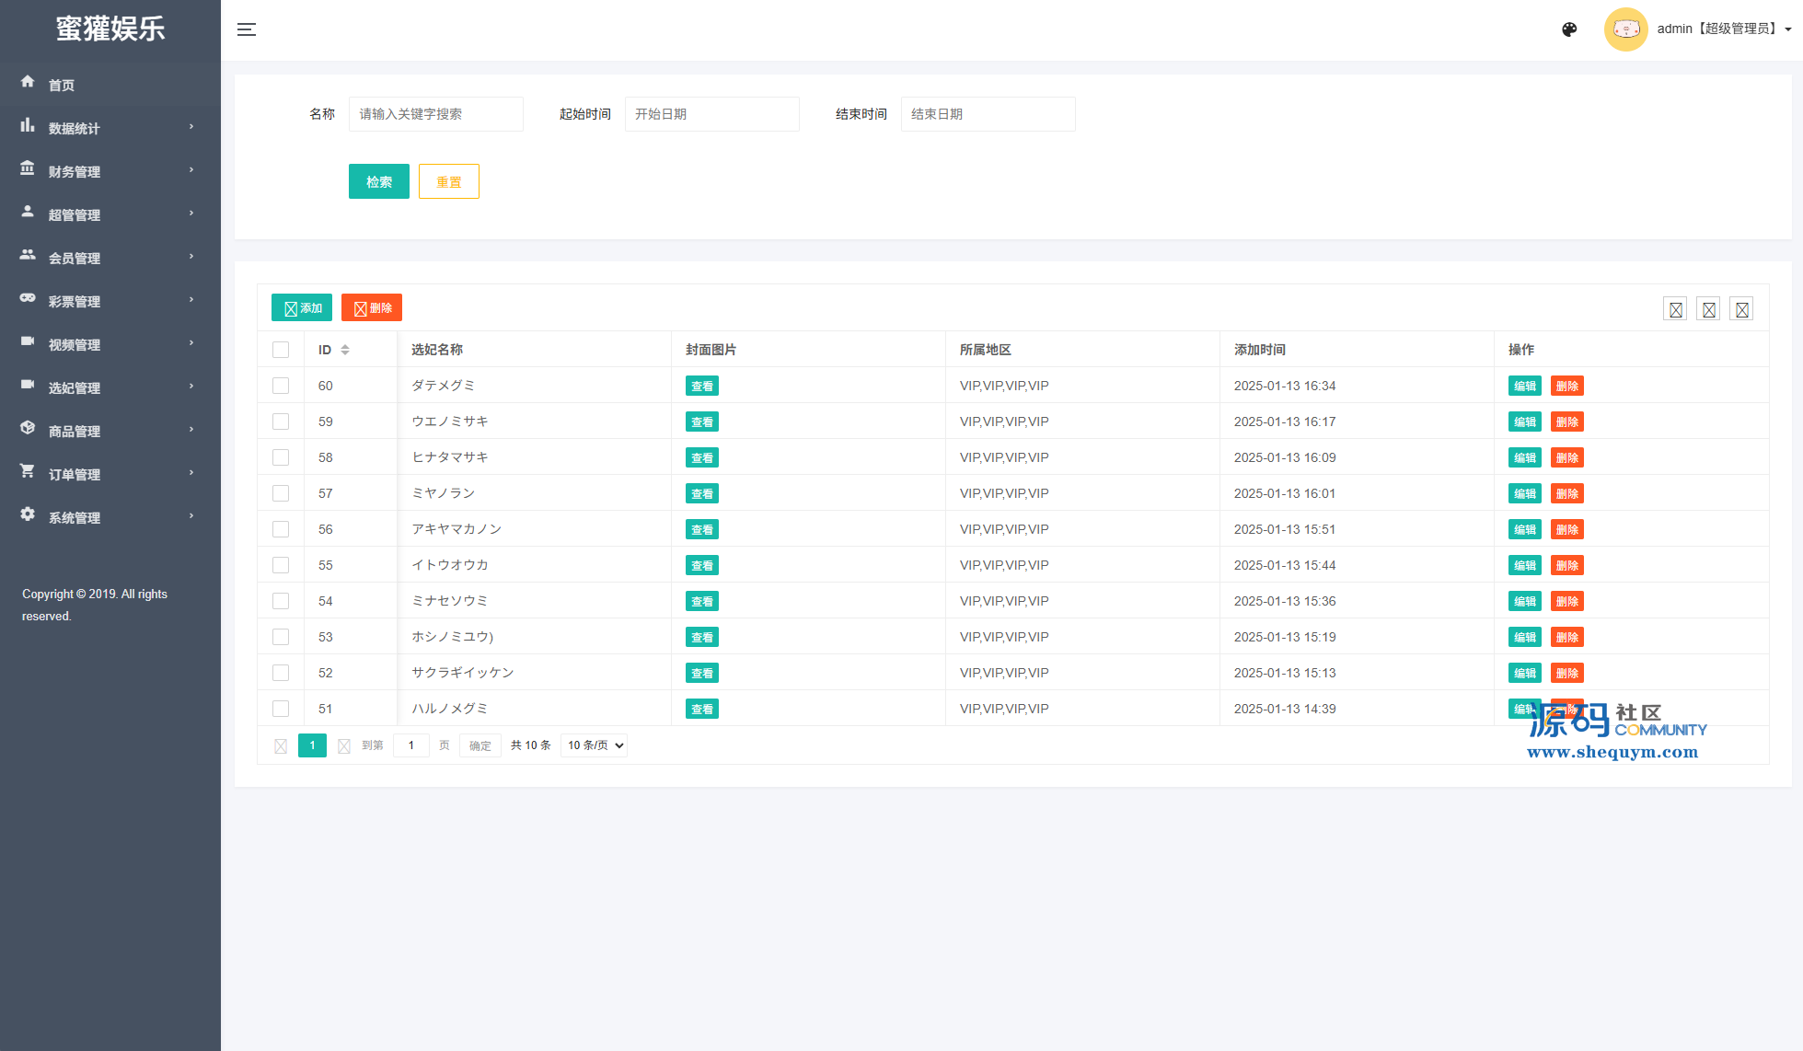The width and height of the screenshot is (1803, 1051).
Task: Click the shopping cart icon for 订单管理
Action: 28,471
